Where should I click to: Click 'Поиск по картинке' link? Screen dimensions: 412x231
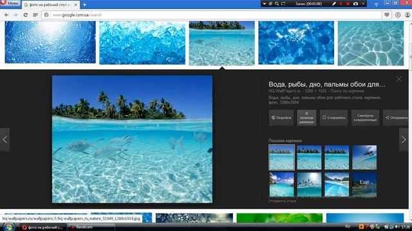pos(347,91)
